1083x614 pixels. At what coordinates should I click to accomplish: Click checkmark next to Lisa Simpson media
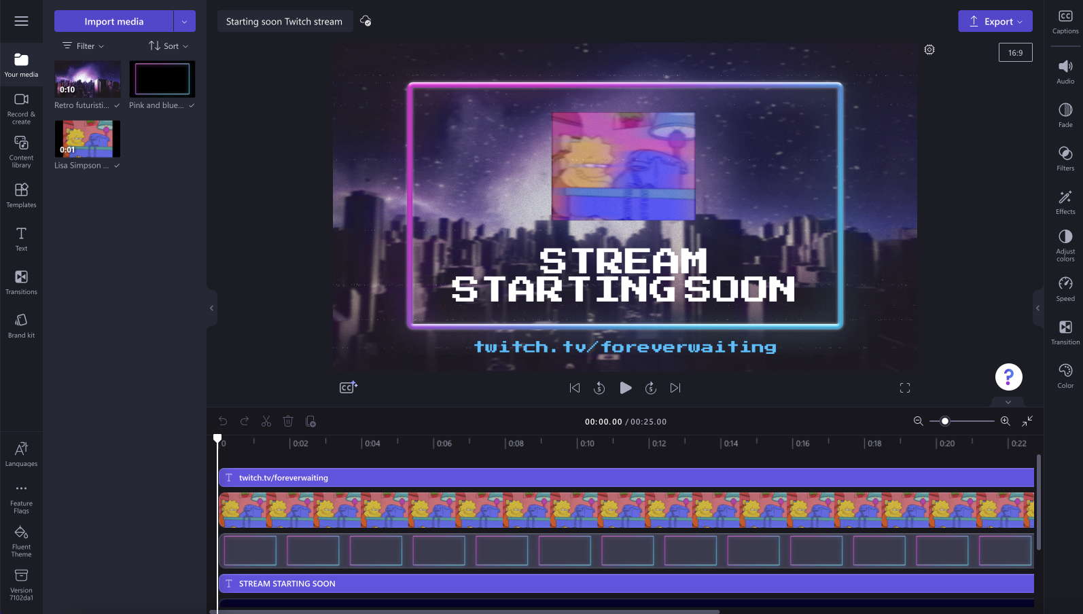click(x=117, y=166)
